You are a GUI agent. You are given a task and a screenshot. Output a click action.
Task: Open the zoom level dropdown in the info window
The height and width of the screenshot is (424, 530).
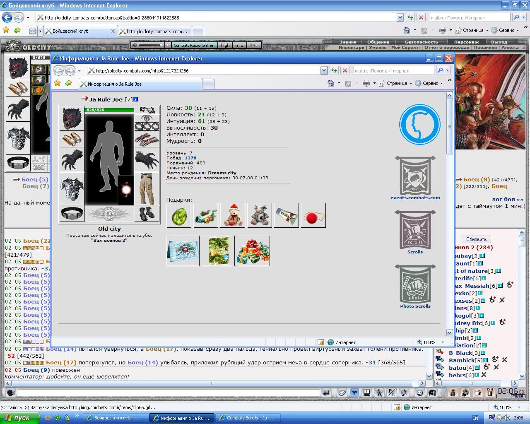(x=443, y=342)
